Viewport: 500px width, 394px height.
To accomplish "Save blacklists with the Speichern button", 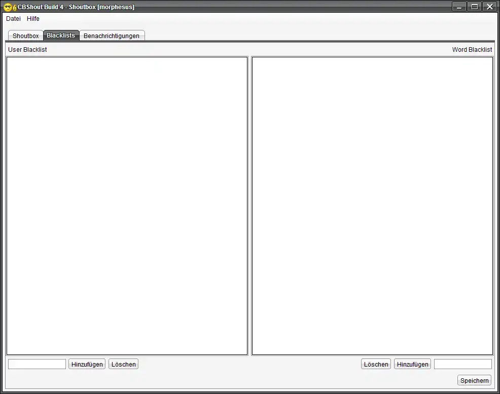I will (x=474, y=380).
